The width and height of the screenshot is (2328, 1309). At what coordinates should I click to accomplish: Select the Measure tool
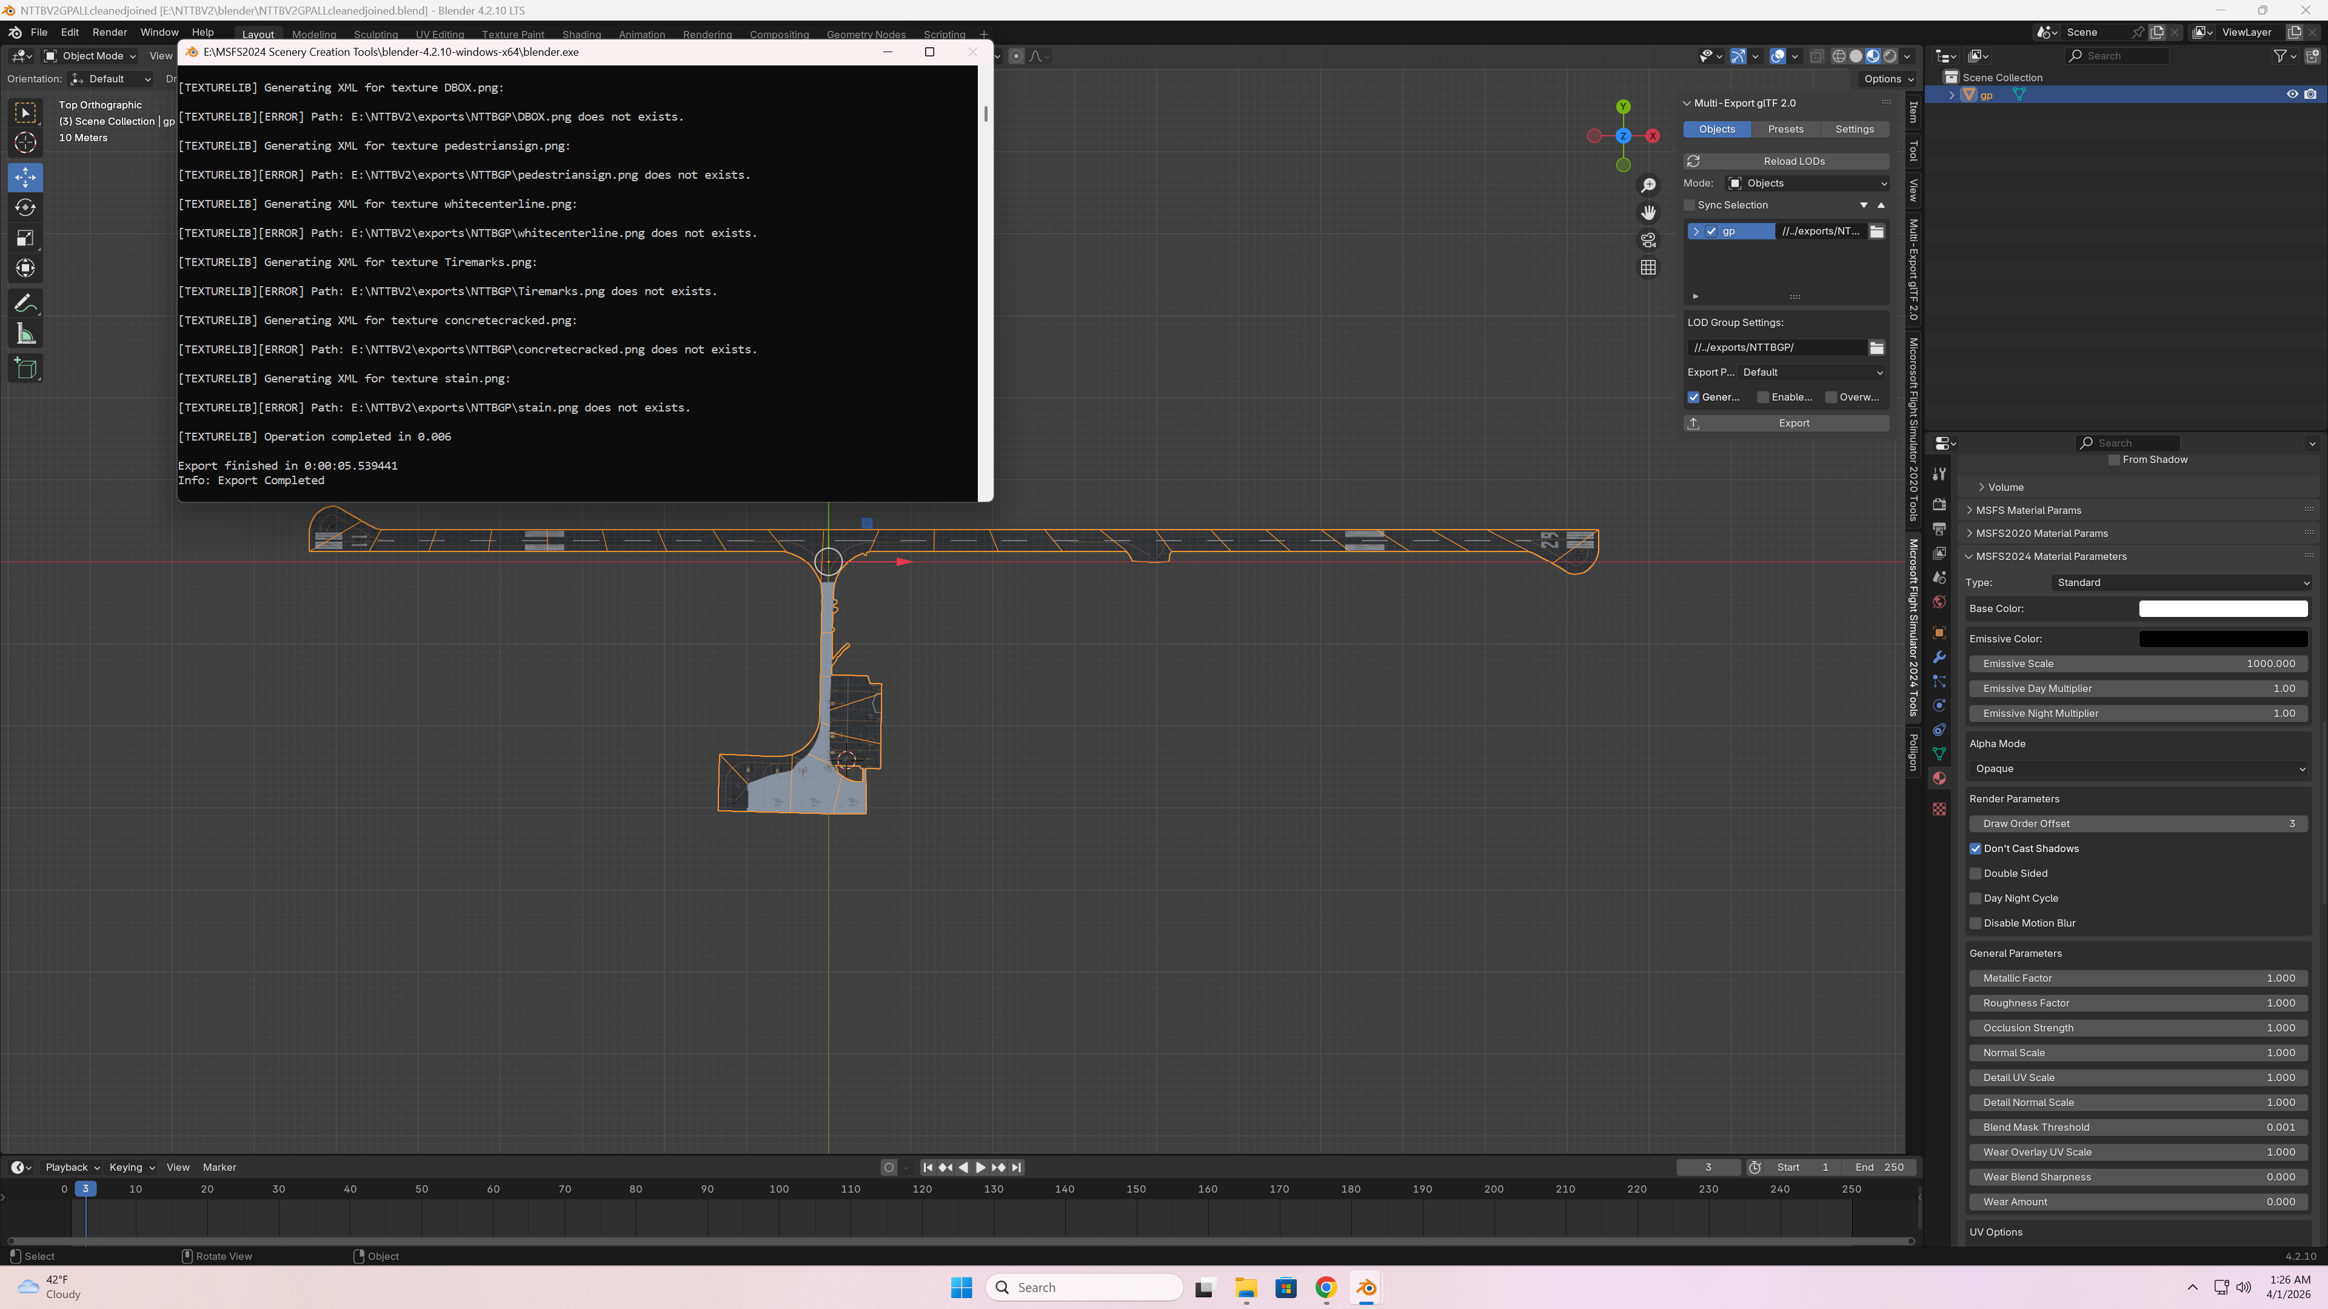pos(25,335)
